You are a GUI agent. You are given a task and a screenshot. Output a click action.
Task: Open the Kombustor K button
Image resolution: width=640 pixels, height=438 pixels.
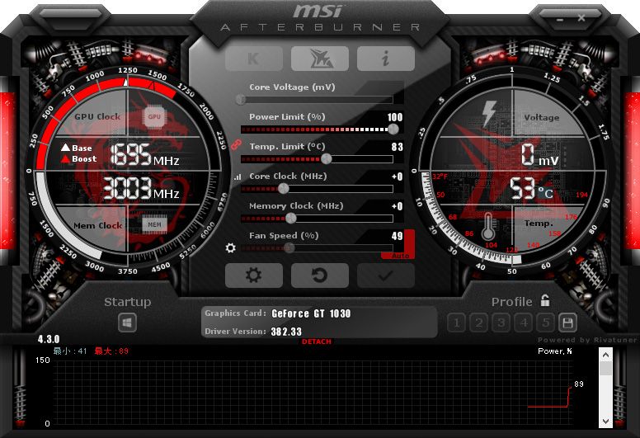pos(253,59)
